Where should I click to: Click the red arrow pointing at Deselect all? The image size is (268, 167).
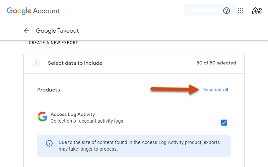tap(175, 89)
